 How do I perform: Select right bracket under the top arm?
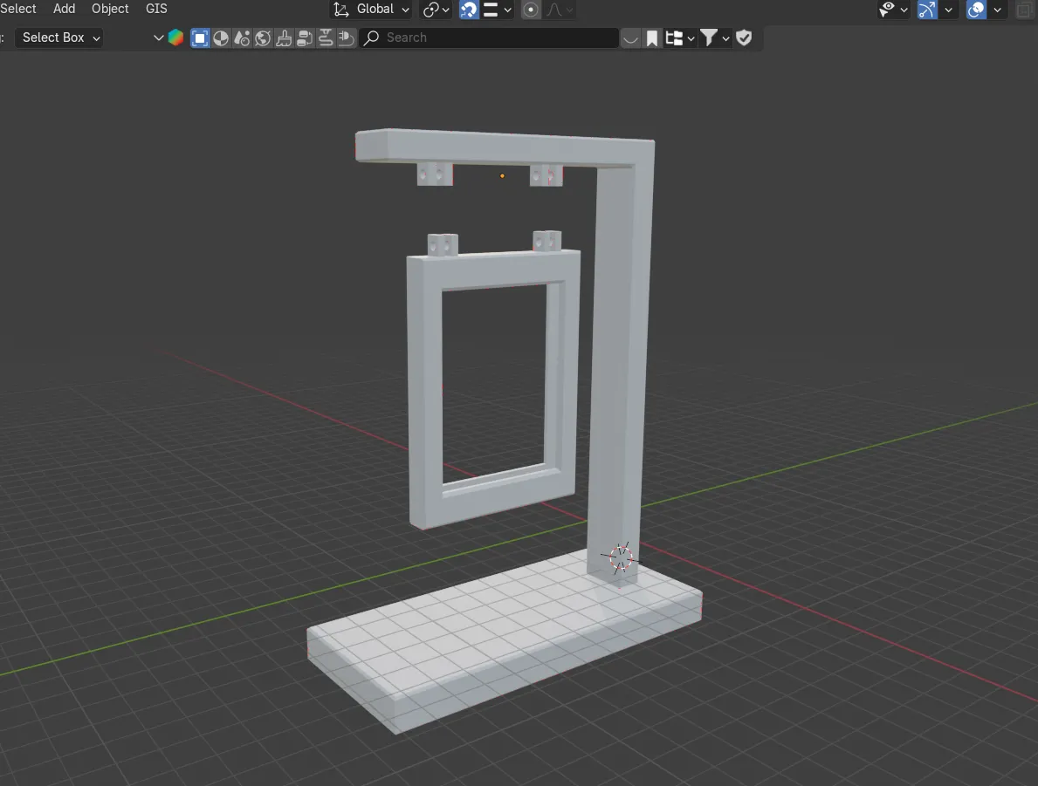click(546, 175)
